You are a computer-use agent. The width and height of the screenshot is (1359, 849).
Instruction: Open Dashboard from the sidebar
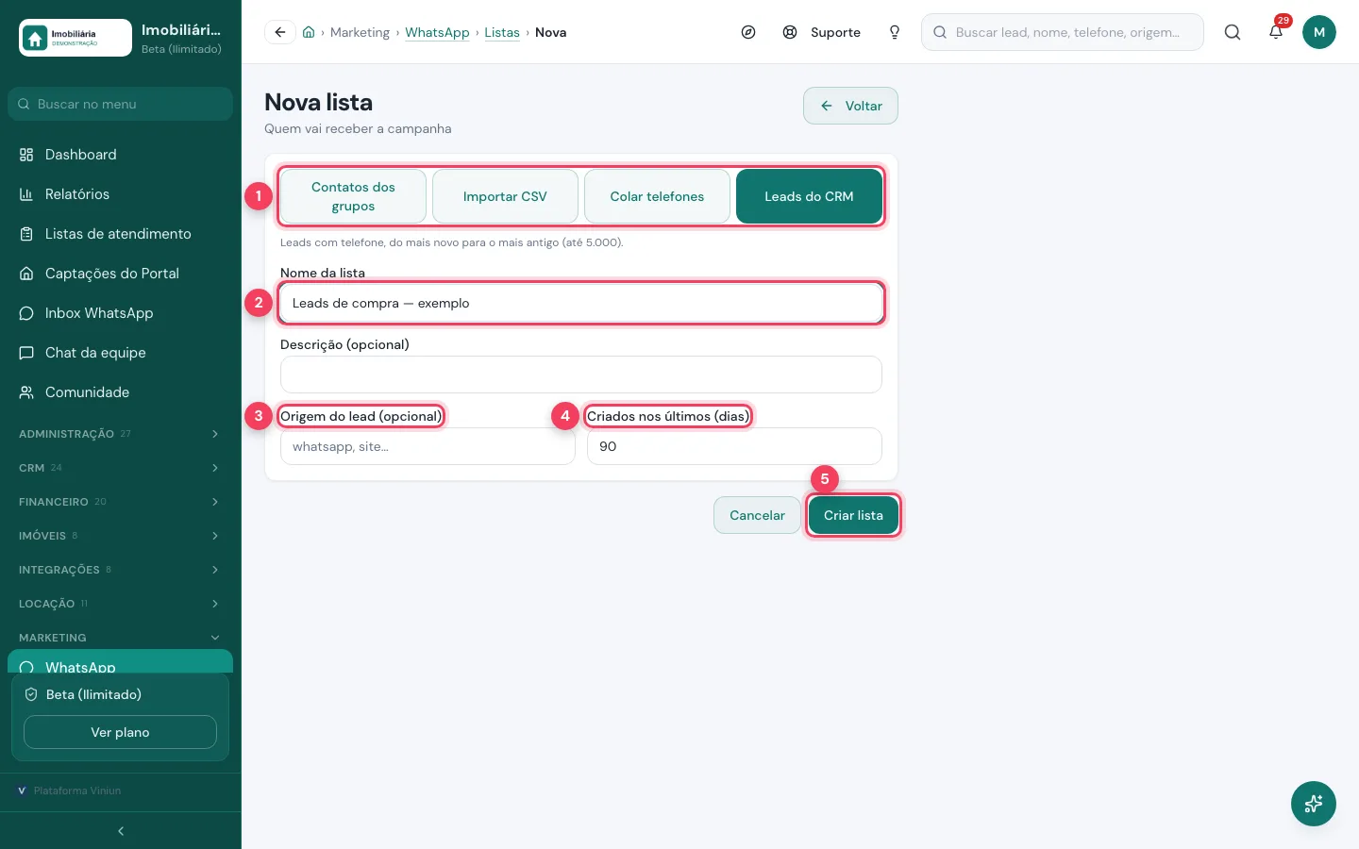[x=120, y=155]
